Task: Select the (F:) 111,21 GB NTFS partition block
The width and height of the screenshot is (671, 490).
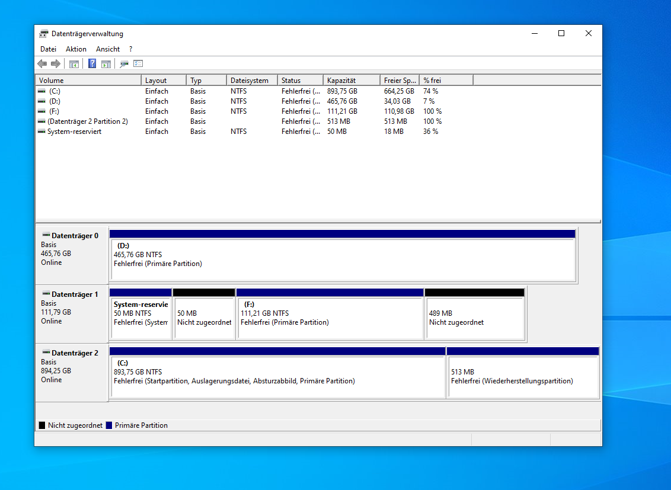Action: click(330, 314)
